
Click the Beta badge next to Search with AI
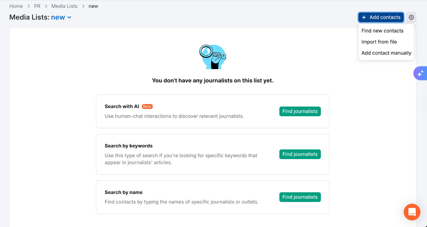coord(147,107)
